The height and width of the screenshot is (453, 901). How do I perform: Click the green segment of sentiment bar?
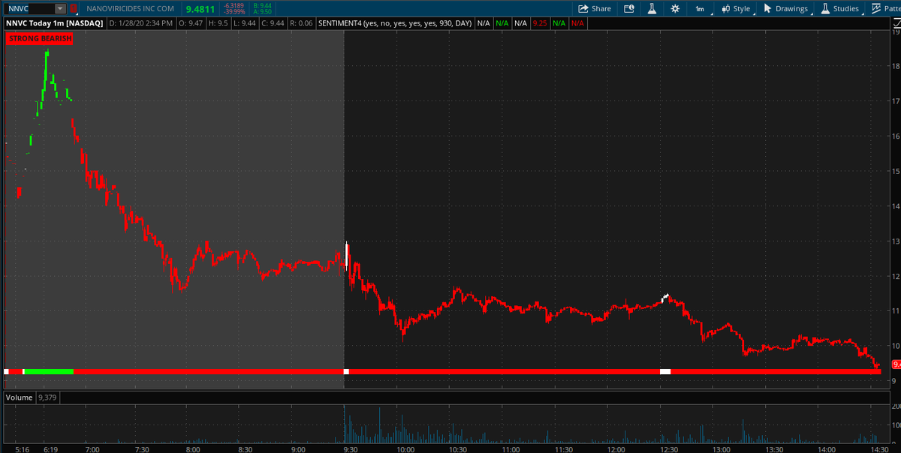coord(49,371)
